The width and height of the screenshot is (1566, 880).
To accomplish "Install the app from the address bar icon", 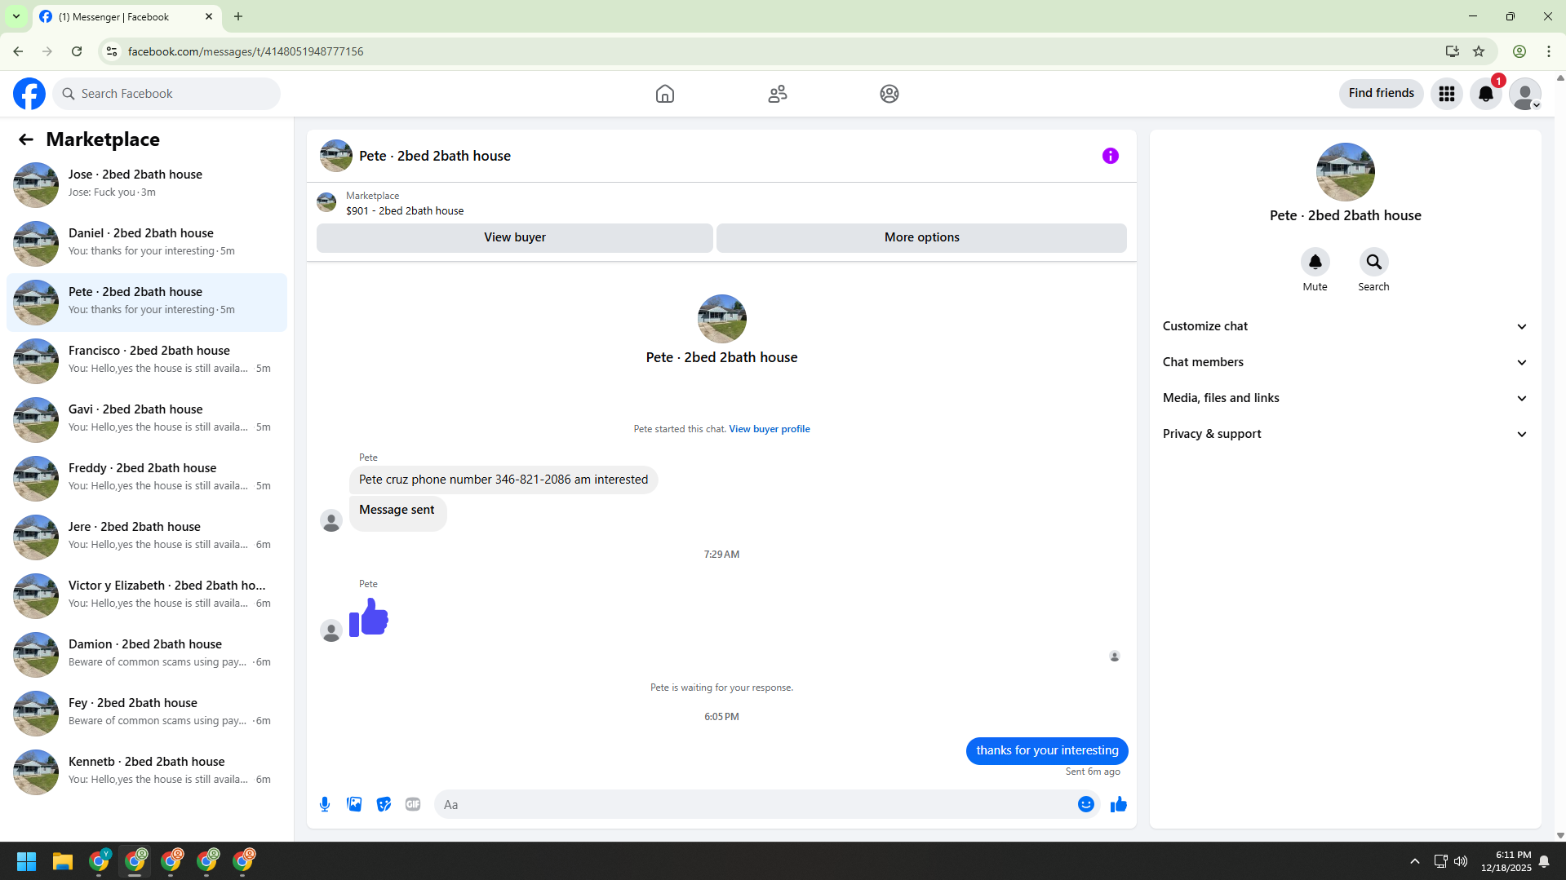I will click(x=1453, y=51).
